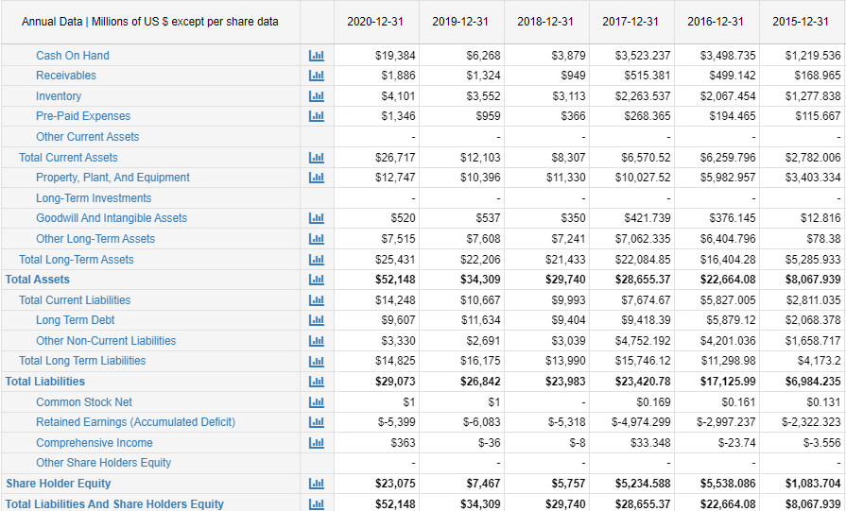
Task: Open the chart icon for Other Non-Current Liabilities
Action: 316,341
